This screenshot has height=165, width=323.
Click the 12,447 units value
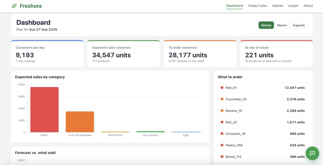pos(295,88)
